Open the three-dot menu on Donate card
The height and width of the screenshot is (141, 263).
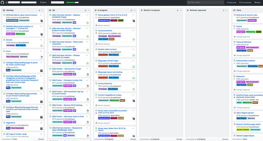41,40
